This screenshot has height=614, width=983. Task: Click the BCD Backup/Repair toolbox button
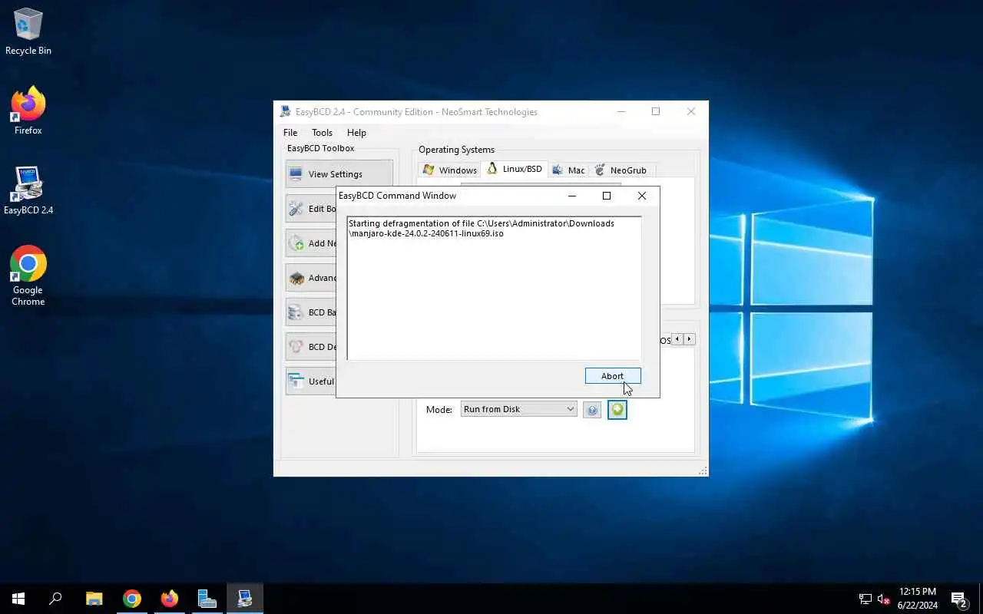(311, 312)
